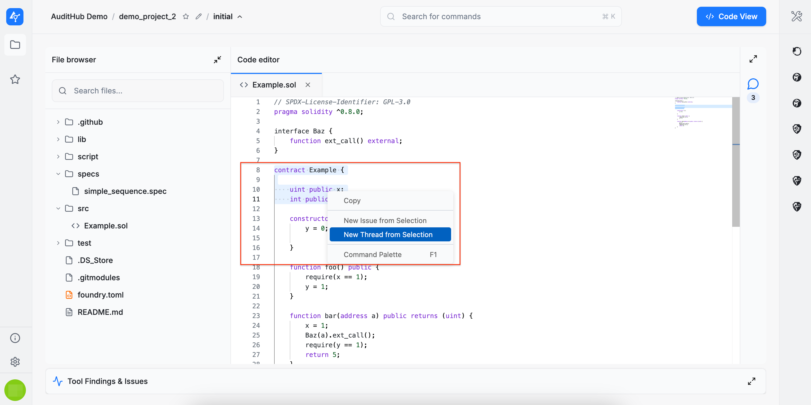Expand the Code editor to fullscreen
The height and width of the screenshot is (405, 811).
(753, 59)
